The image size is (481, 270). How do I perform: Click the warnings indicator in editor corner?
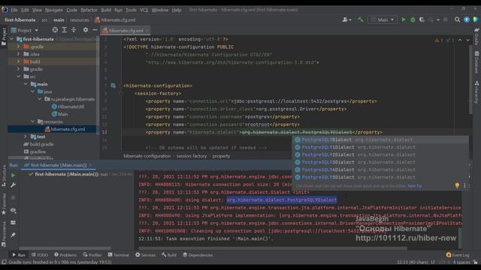click(x=438, y=40)
